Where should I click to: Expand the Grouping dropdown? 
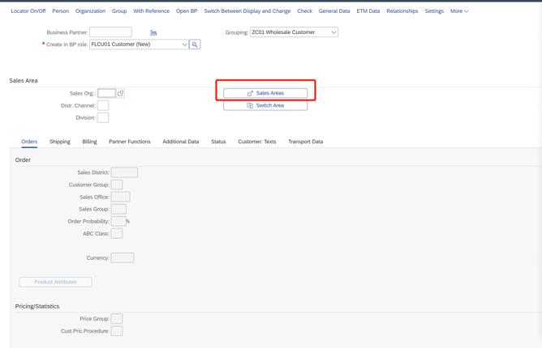[x=333, y=32]
